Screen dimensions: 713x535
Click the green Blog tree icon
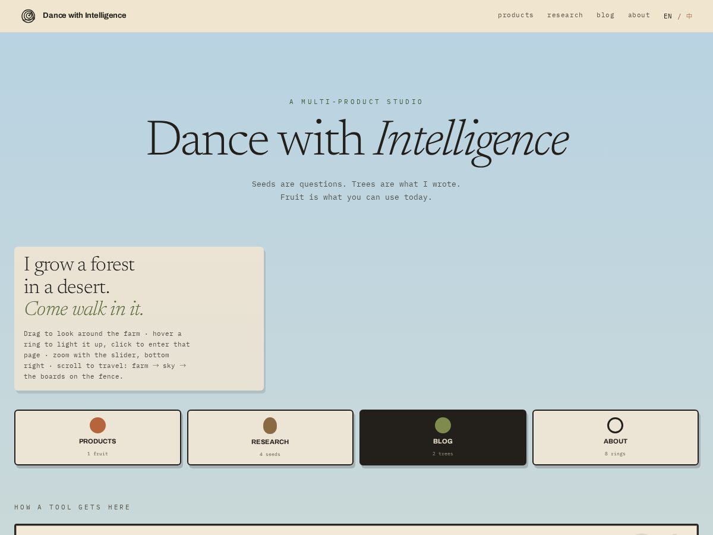point(443,425)
